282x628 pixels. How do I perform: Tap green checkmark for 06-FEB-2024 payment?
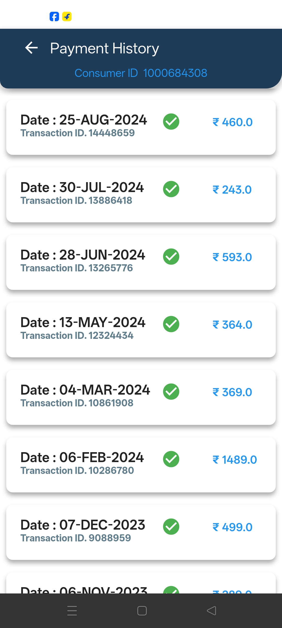point(171,459)
